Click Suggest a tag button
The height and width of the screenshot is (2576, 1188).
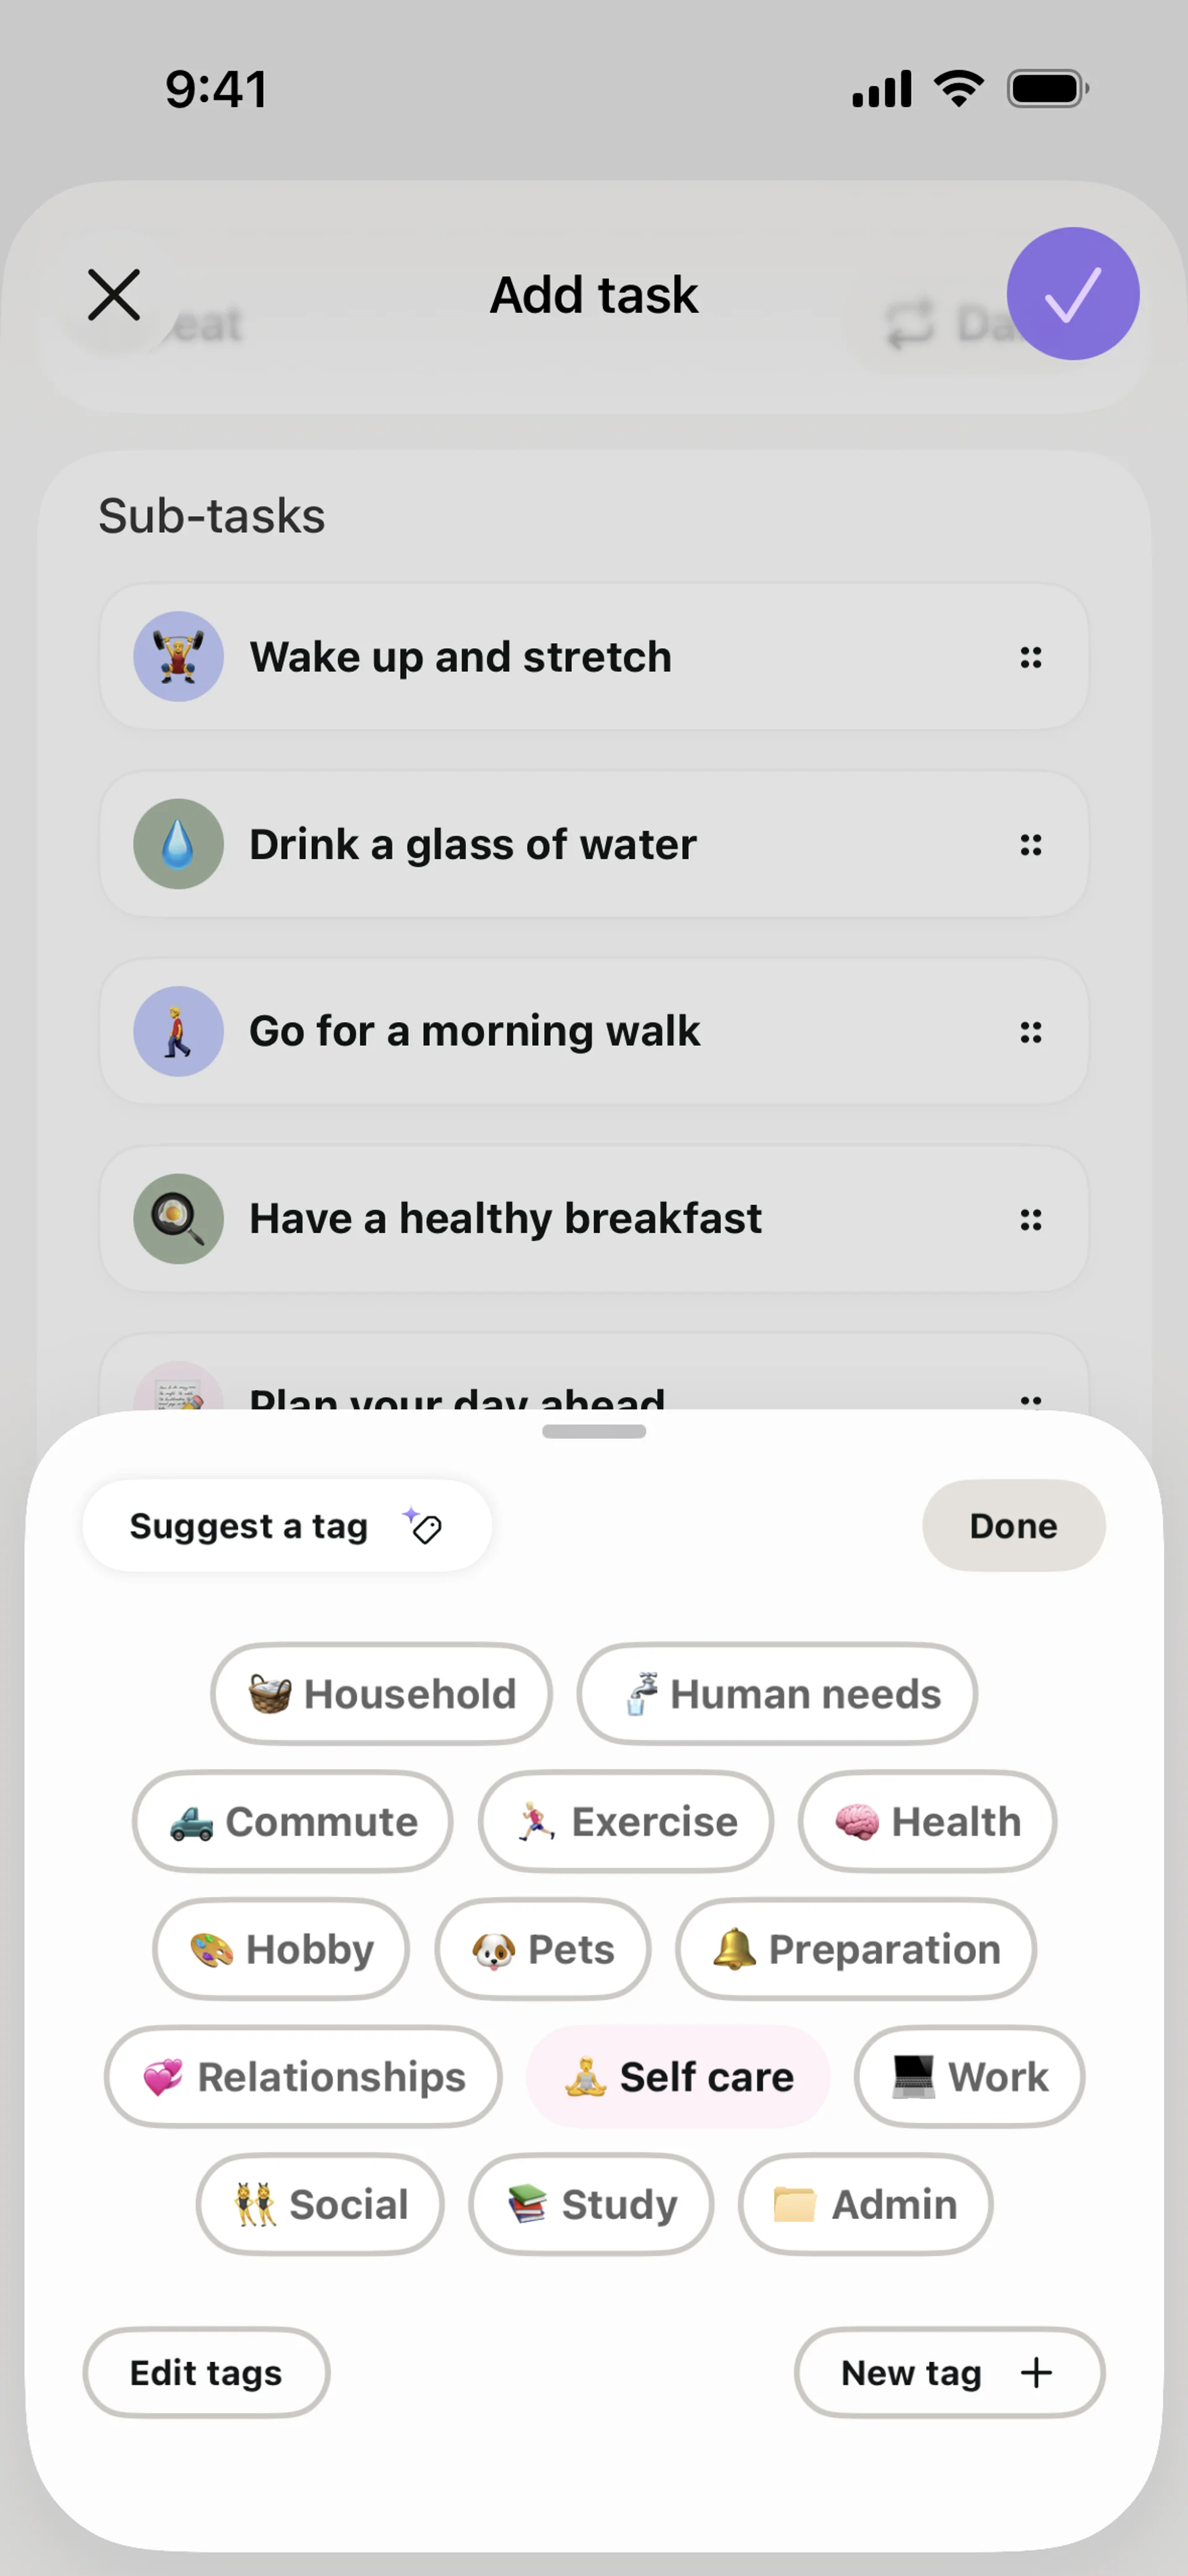[x=286, y=1526]
